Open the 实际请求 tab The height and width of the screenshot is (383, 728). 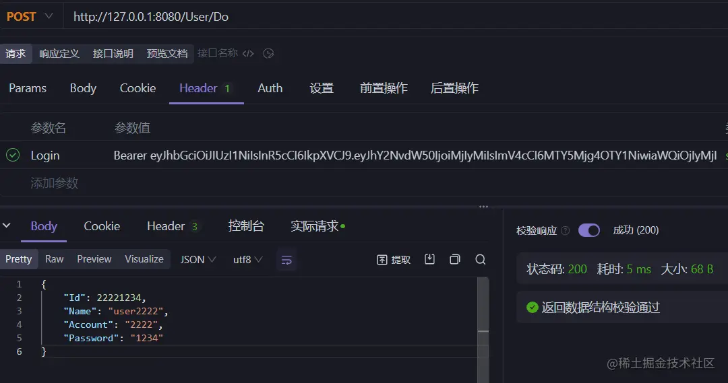317,226
